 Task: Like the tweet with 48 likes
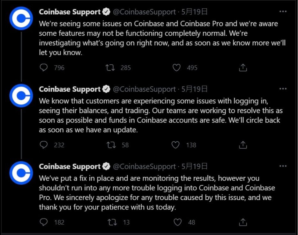pyautogui.click(x=177, y=222)
